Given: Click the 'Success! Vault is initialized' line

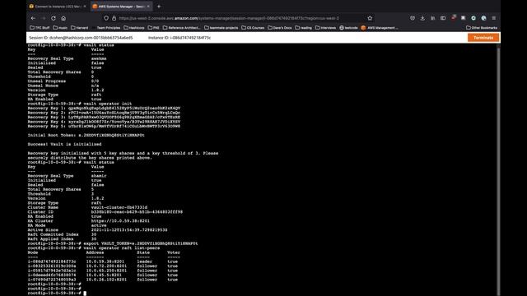Looking at the screenshot, I should (x=64, y=145).
